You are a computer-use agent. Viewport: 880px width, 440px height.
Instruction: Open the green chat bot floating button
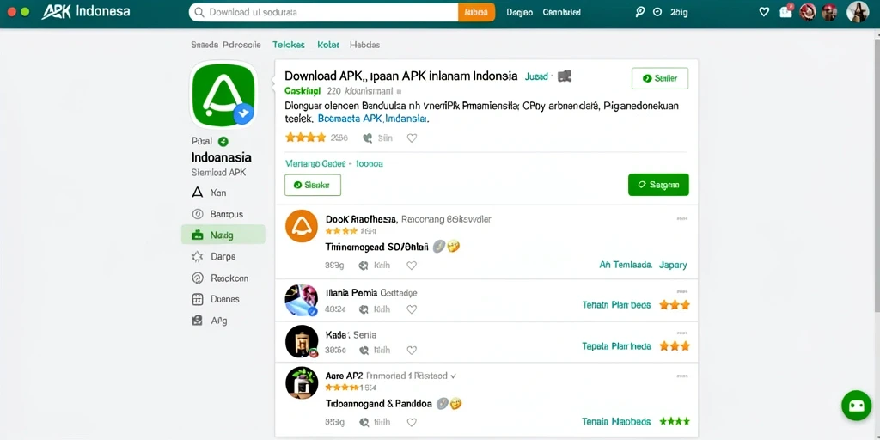857,406
